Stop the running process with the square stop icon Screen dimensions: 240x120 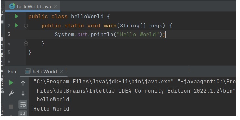11,106
